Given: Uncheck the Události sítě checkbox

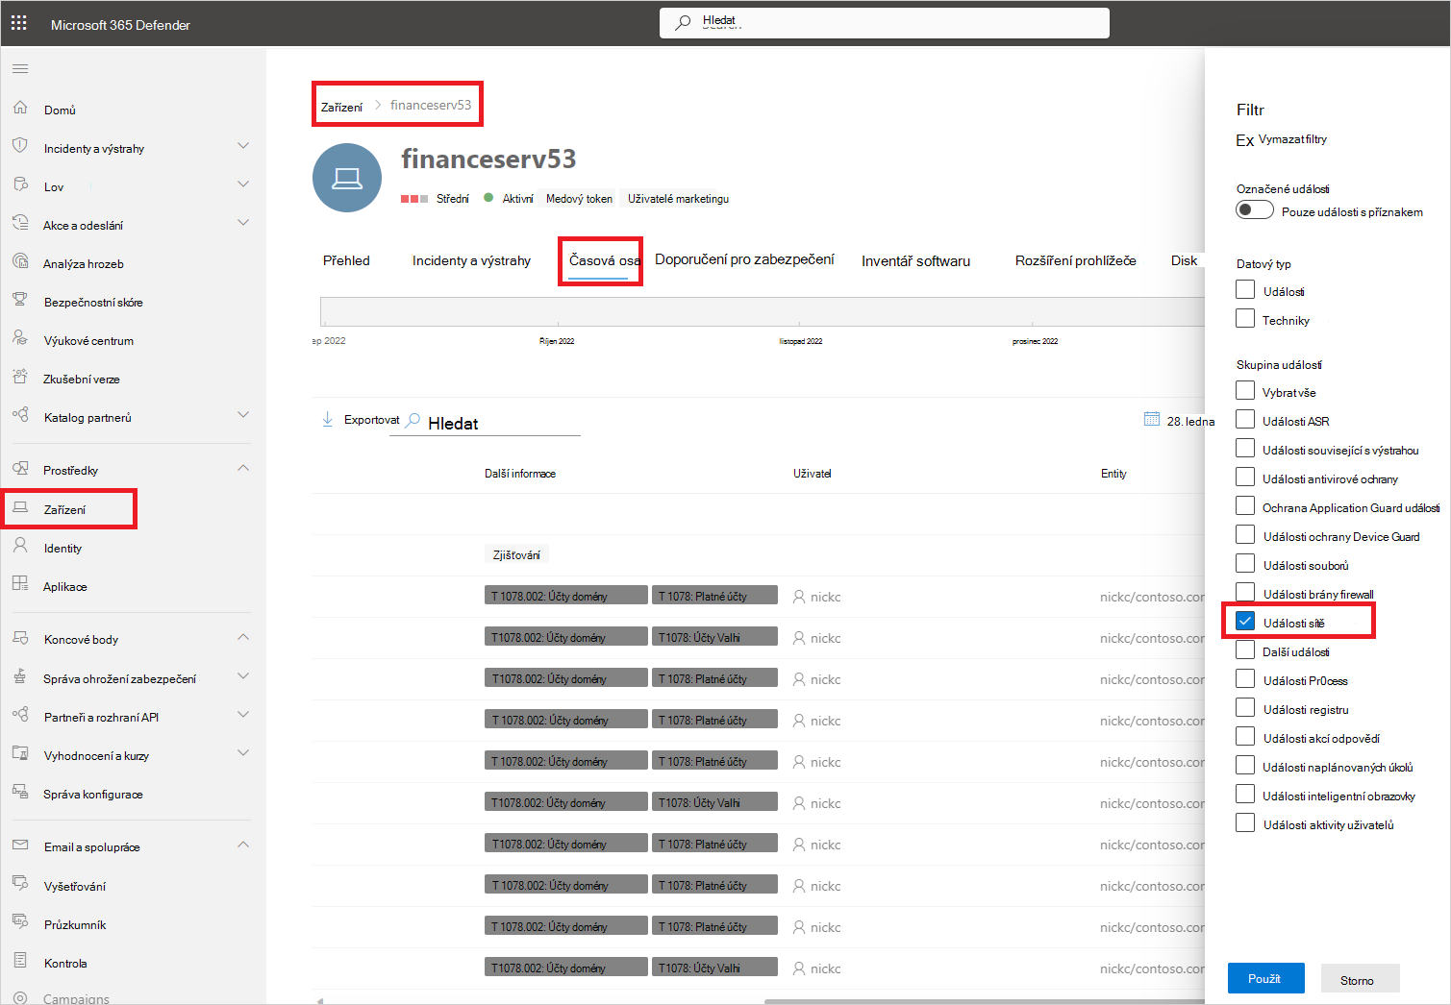Looking at the screenshot, I should click(1245, 621).
